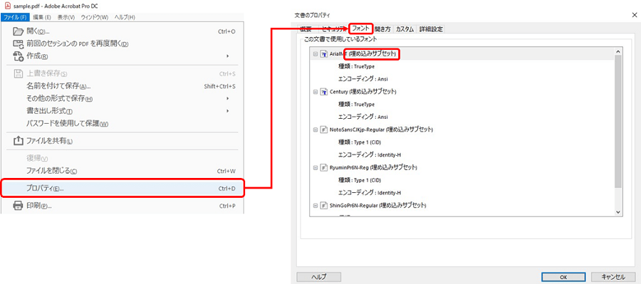Open the 表示(V) menu
The image size is (641, 284).
point(66,17)
